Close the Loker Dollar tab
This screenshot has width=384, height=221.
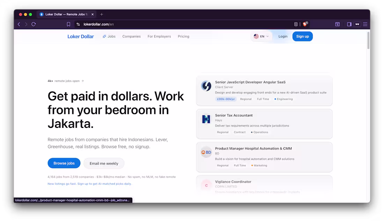[x=93, y=14]
